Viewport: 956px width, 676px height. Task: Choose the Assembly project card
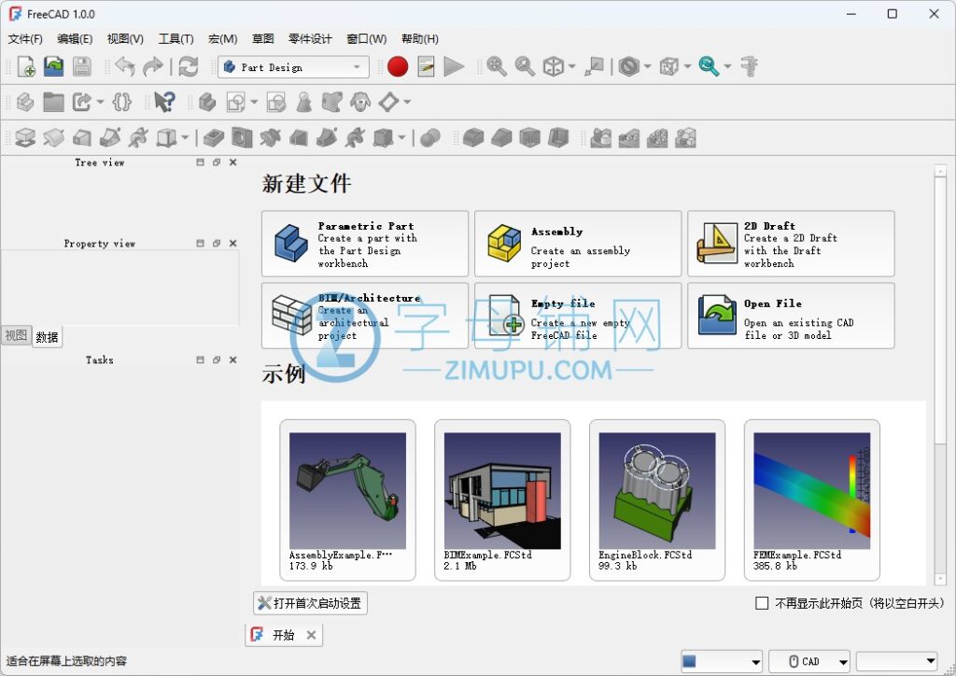point(577,244)
